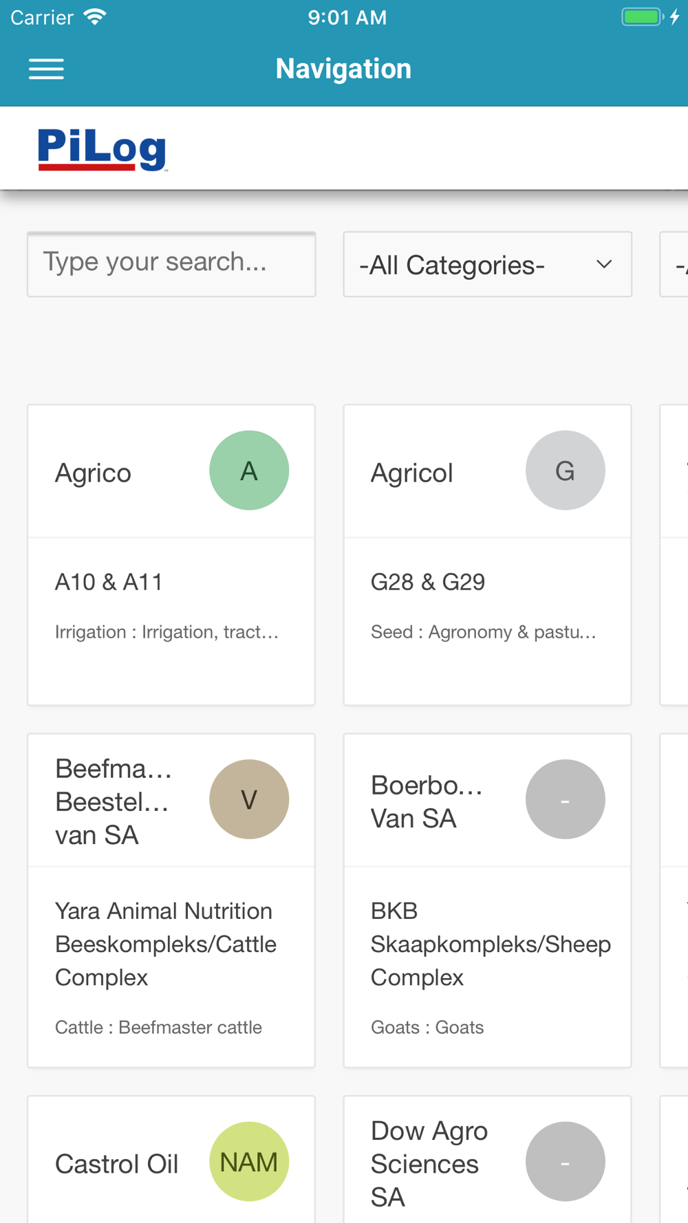Tap the PiLog logo
This screenshot has width=688, height=1223.
[102, 149]
